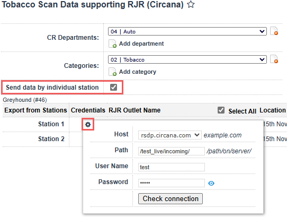Focus the User Name input field
This screenshot has height=217, width=287.
[x=172, y=167]
